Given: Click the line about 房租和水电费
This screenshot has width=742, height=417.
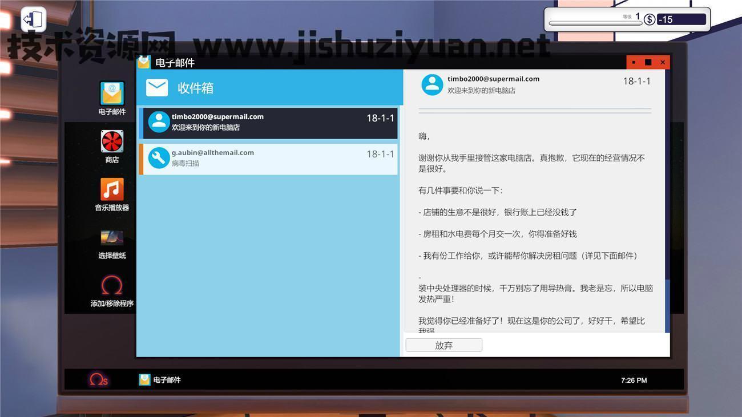Looking at the screenshot, I should (498, 234).
